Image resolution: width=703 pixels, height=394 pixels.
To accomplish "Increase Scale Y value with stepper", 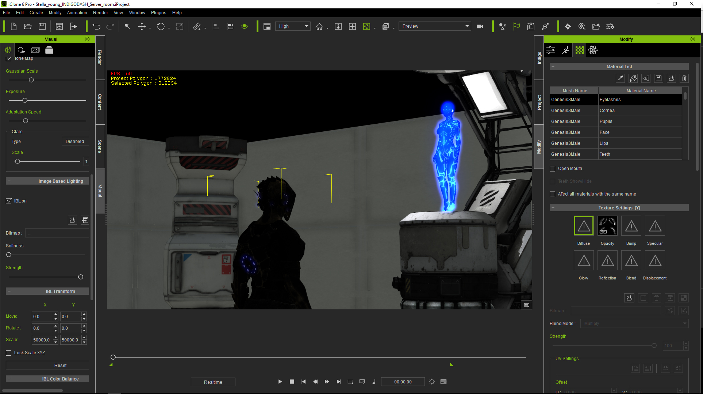I will pos(84,337).
